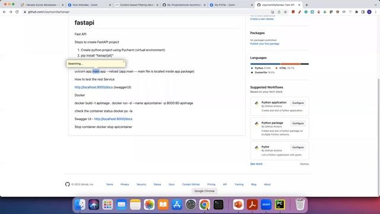Screen dimensions: 380x214
Task: Go forward using the browser forward arrow
Action: click(x=11, y=12)
